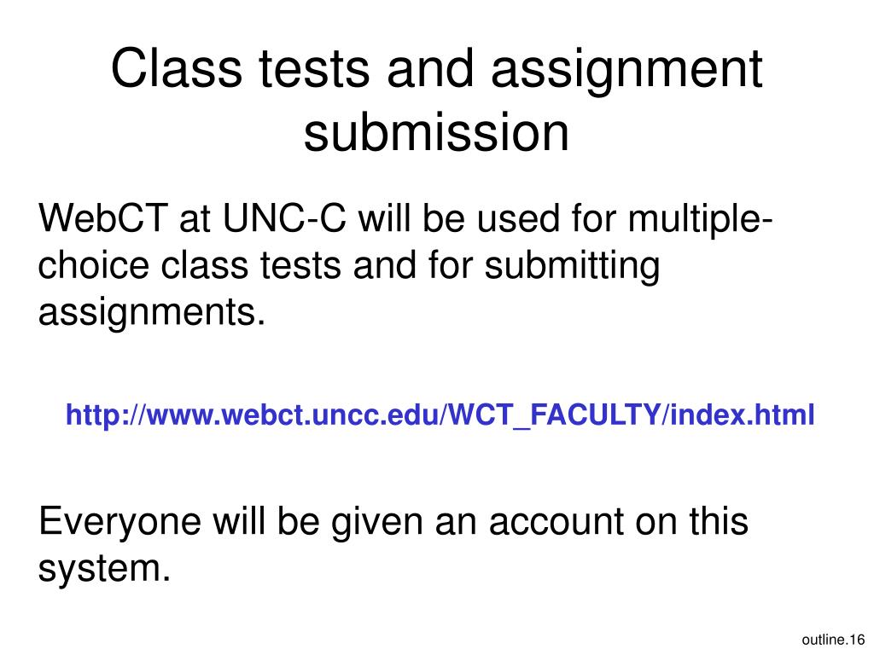Viewport: 874px width, 655px height.
Task: Click the word 'system.' at the bottom
Action: (x=104, y=568)
